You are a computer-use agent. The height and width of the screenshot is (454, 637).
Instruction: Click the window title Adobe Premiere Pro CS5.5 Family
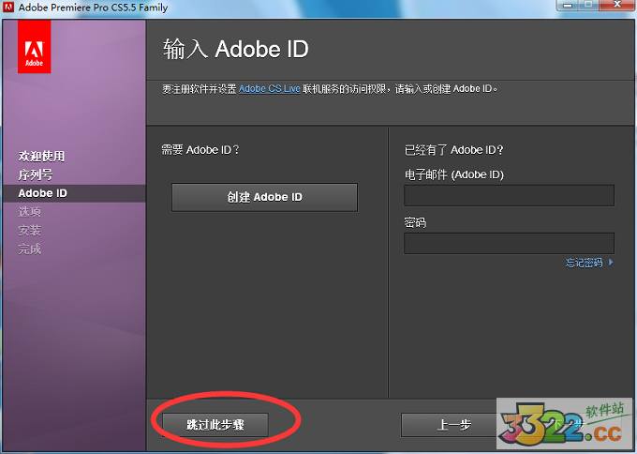[93, 8]
